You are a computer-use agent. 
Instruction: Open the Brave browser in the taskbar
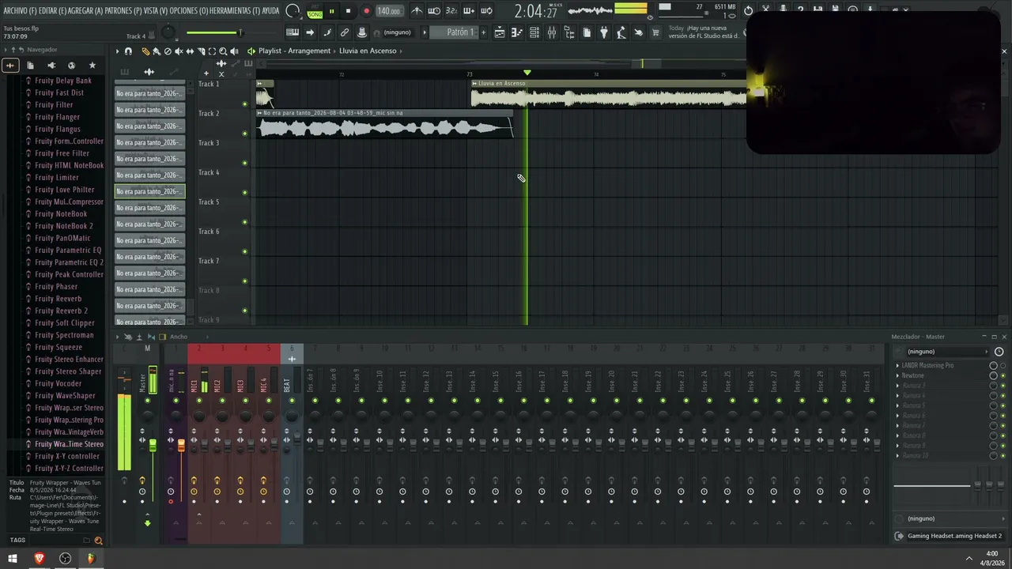coord(39,559)
